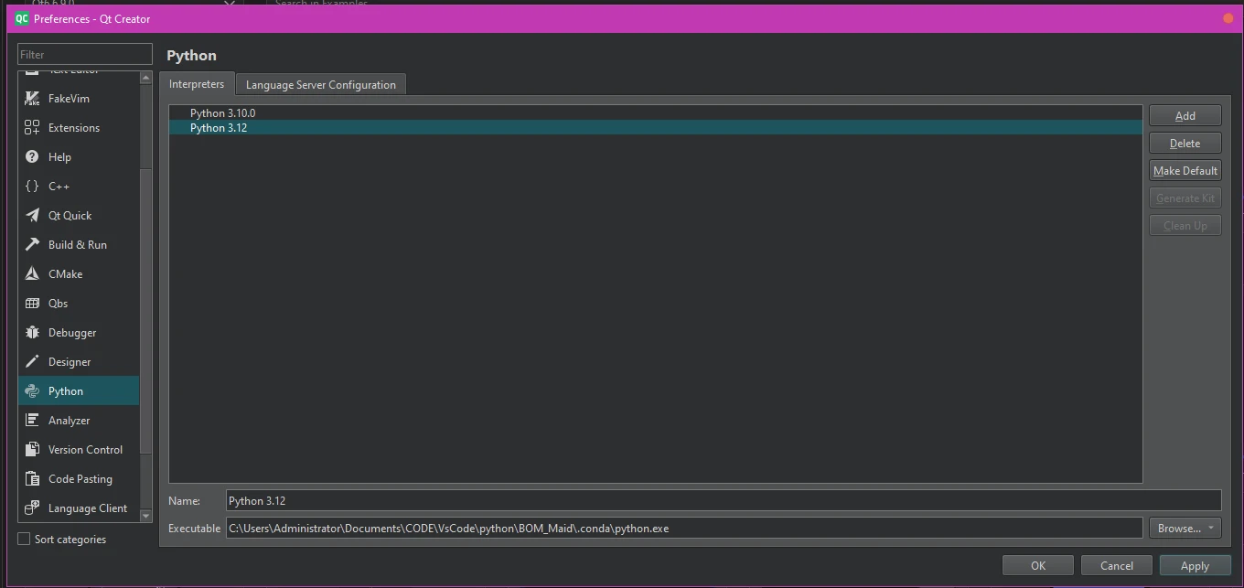Image resolution: width=1244 pixels, height=588 pixels.
Task: Click the category Filter input field
Action: pyautogui.click(x=85, y=55)
